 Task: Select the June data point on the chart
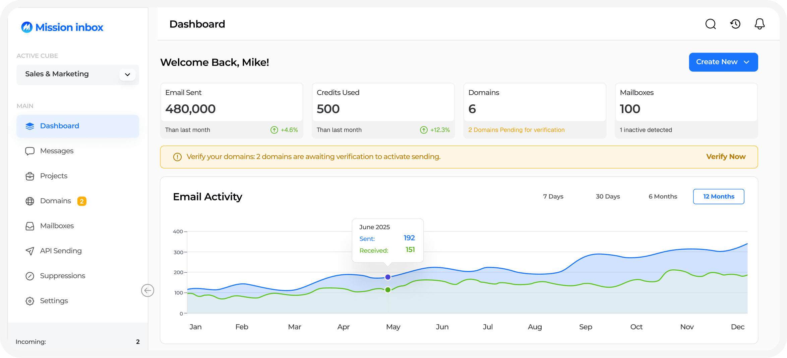tap(388, 277)
